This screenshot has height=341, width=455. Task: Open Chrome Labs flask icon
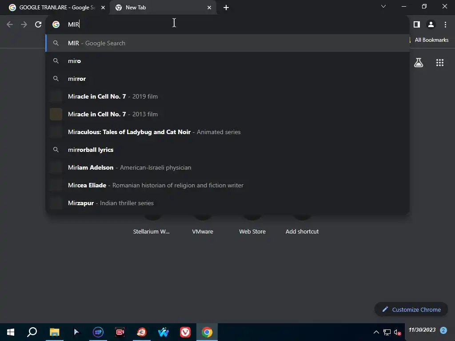tap(419, 63)
